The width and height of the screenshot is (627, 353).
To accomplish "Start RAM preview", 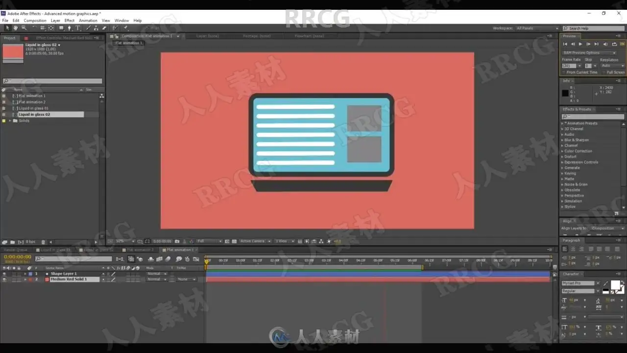I will click(622, 44).
